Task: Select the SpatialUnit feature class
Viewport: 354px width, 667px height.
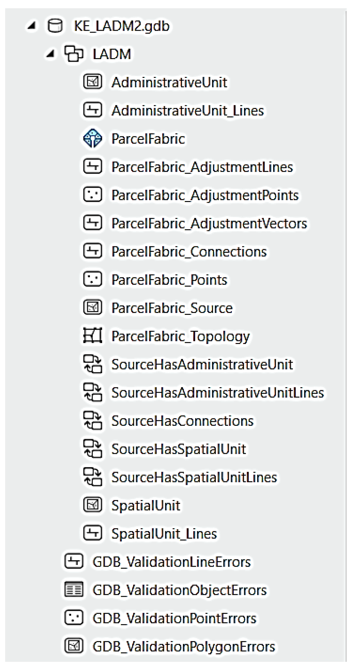Action: [x=146, y=505]
